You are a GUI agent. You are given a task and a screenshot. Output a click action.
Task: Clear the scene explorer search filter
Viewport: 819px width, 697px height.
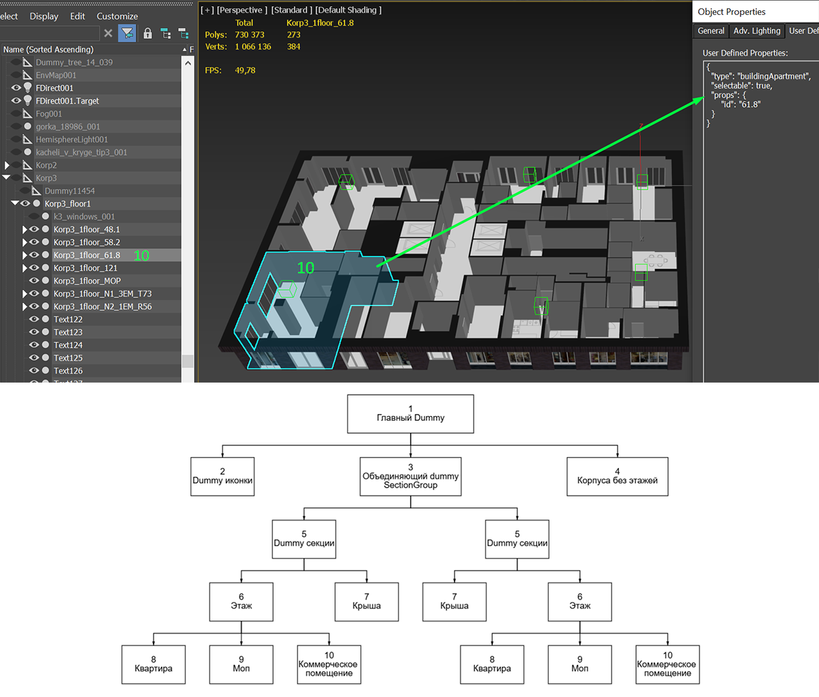[x=108, y=33]
